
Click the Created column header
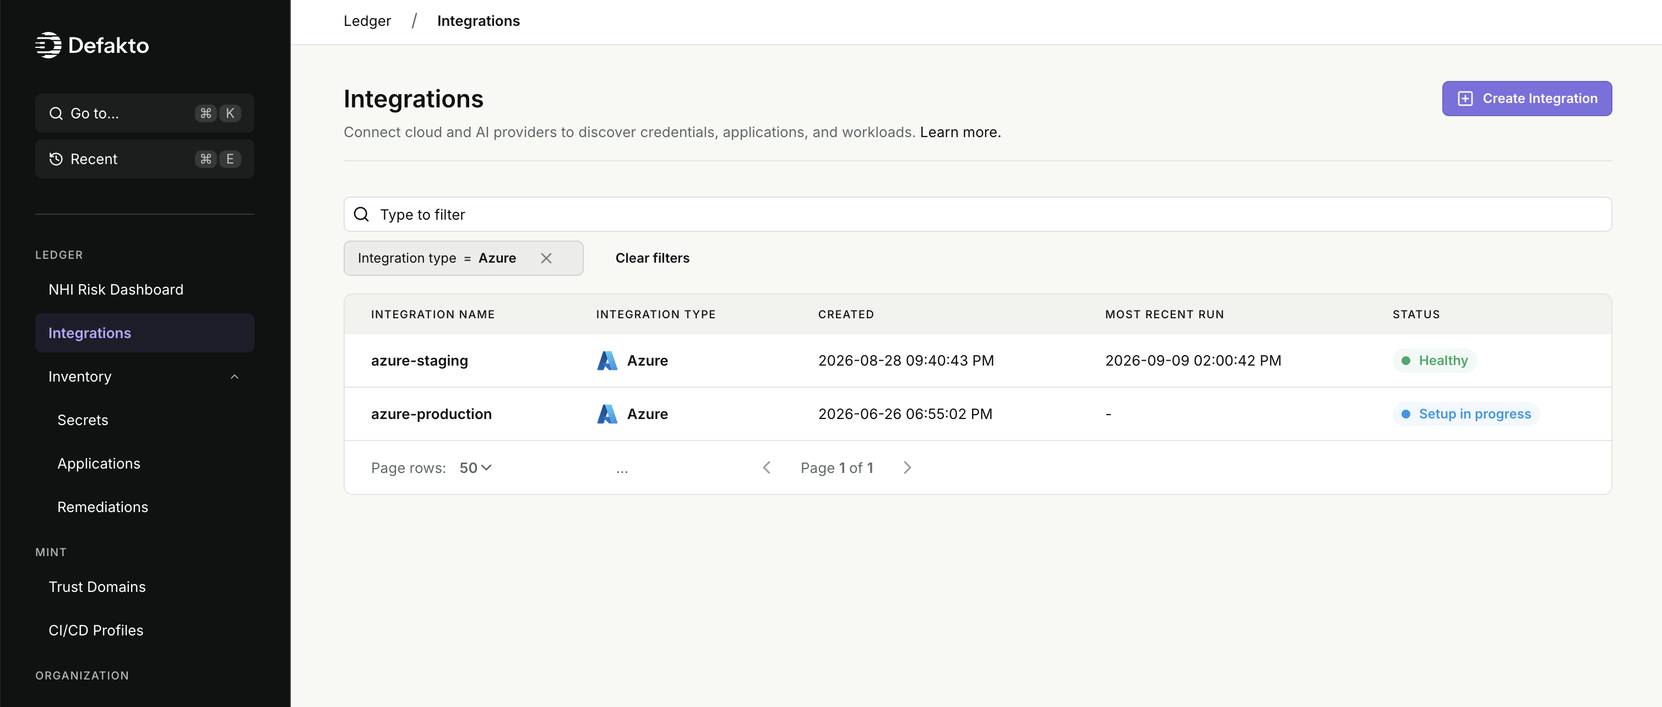coord(846,314)
